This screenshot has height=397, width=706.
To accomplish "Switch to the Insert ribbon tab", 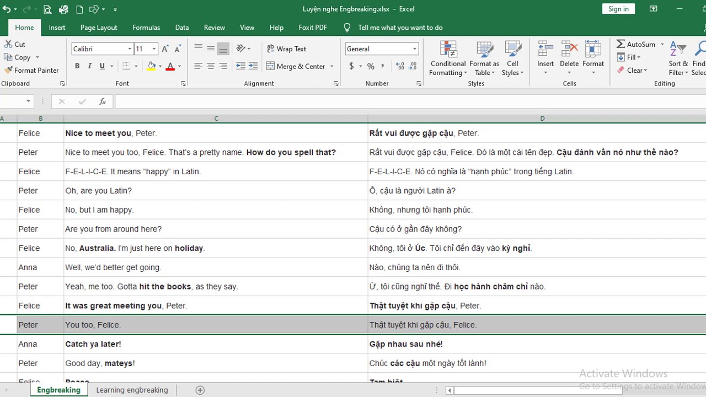I will 57,28.
